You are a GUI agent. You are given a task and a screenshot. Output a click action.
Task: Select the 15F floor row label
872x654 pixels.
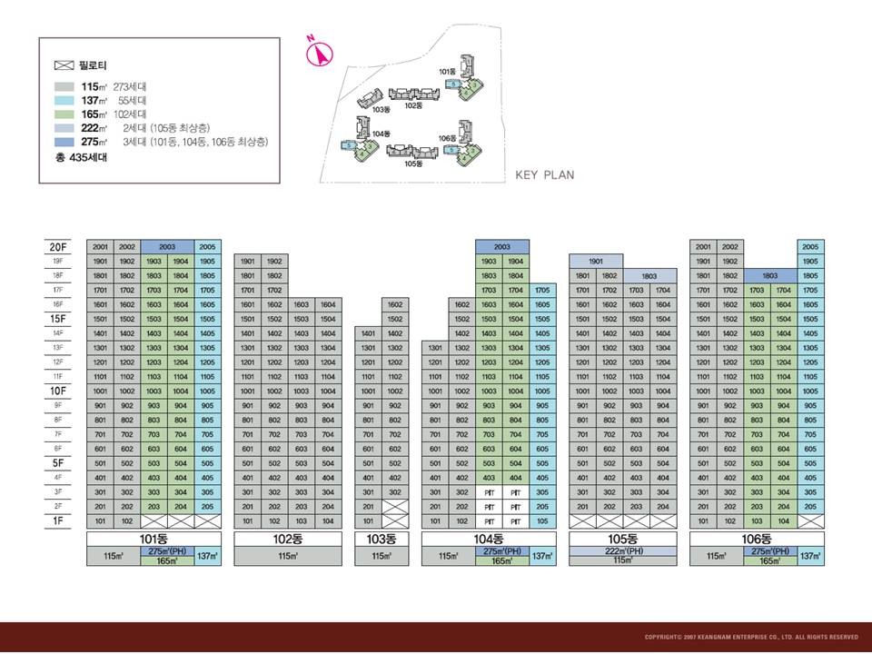click(58, 319)
